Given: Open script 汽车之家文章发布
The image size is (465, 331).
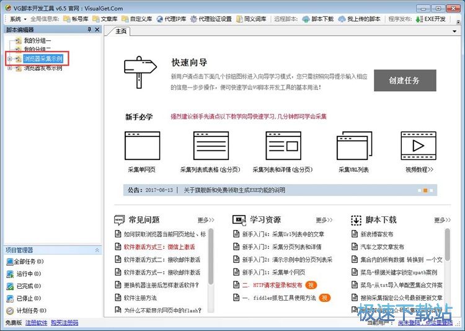Looking at the screenshot, I should [383, 247].
